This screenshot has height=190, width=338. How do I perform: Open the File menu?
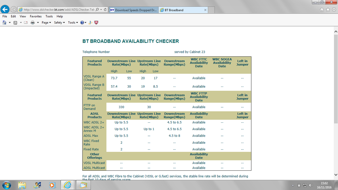tap(5, 16)
